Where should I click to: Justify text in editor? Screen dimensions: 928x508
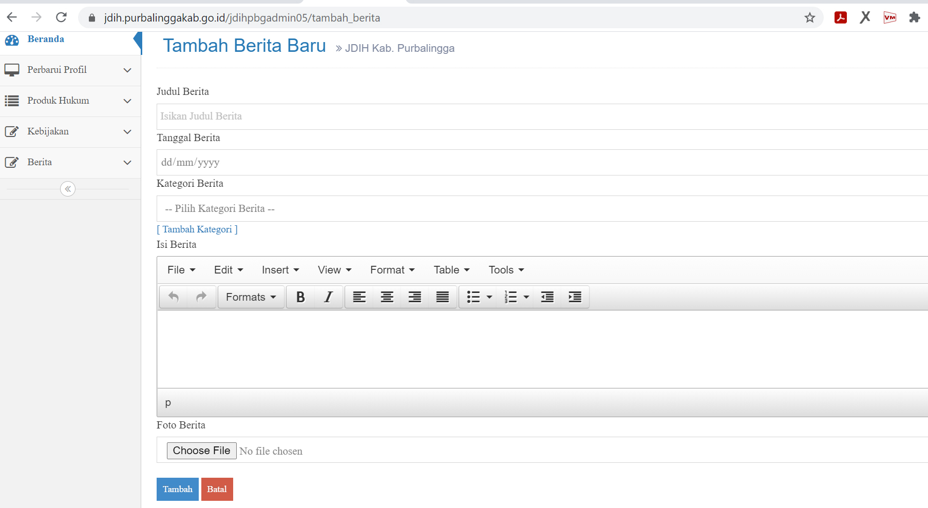(443, 297)
